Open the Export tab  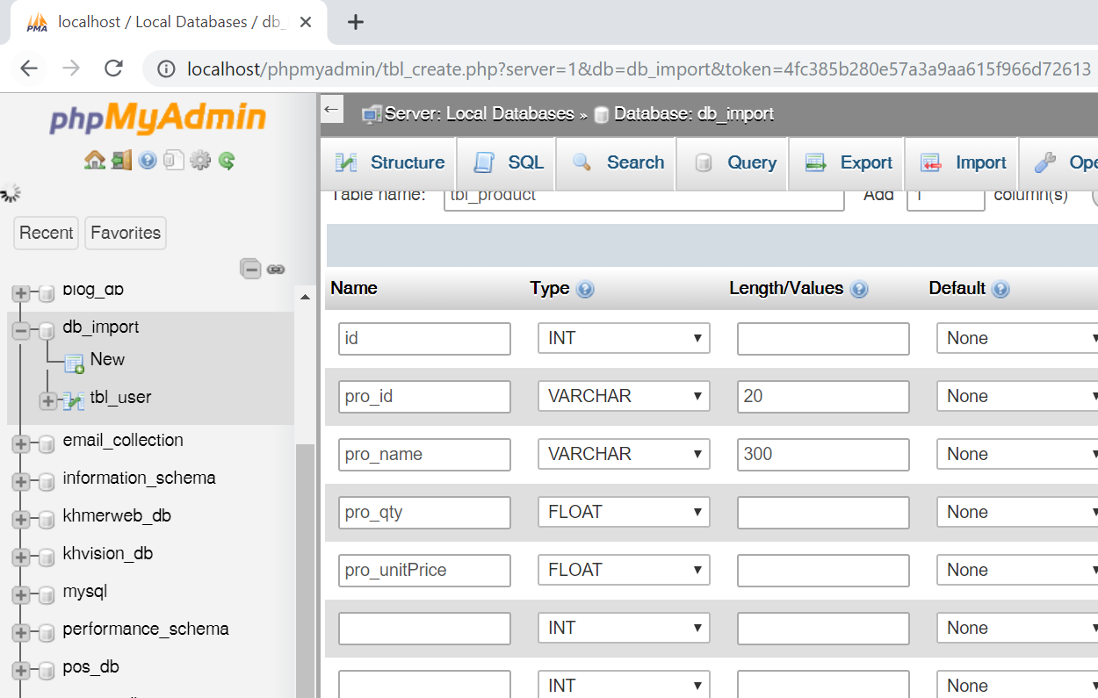coord(848,162)
